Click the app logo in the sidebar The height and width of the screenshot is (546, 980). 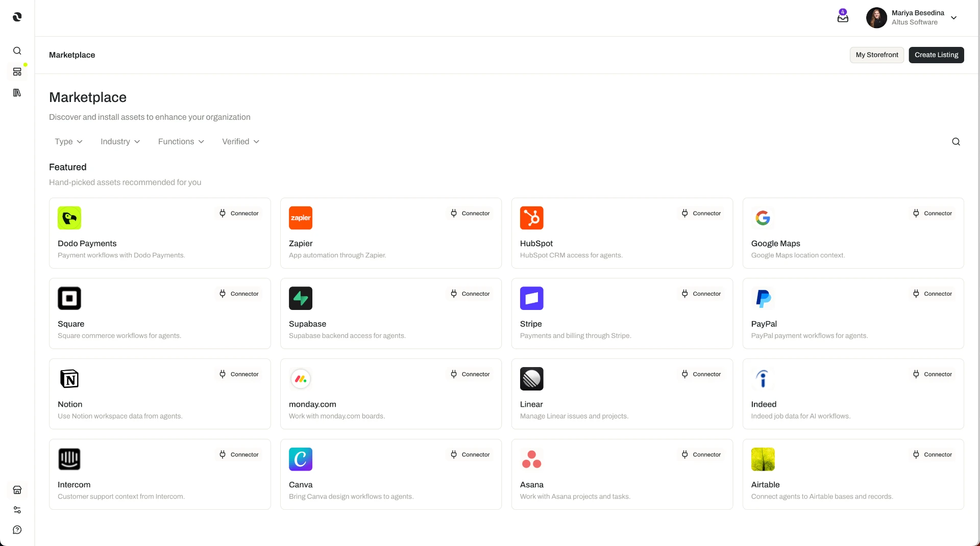click(17, 17)
